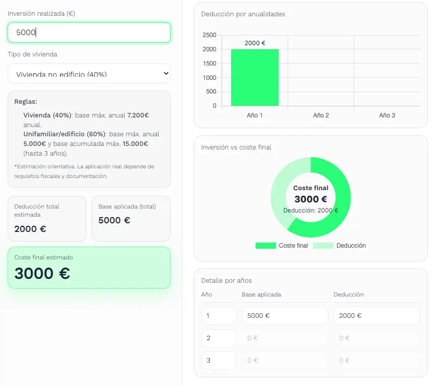Viewport: 435px width, 386px height.
Task: Toggle Deducción legend swatch
Action: tap(323, 246)
